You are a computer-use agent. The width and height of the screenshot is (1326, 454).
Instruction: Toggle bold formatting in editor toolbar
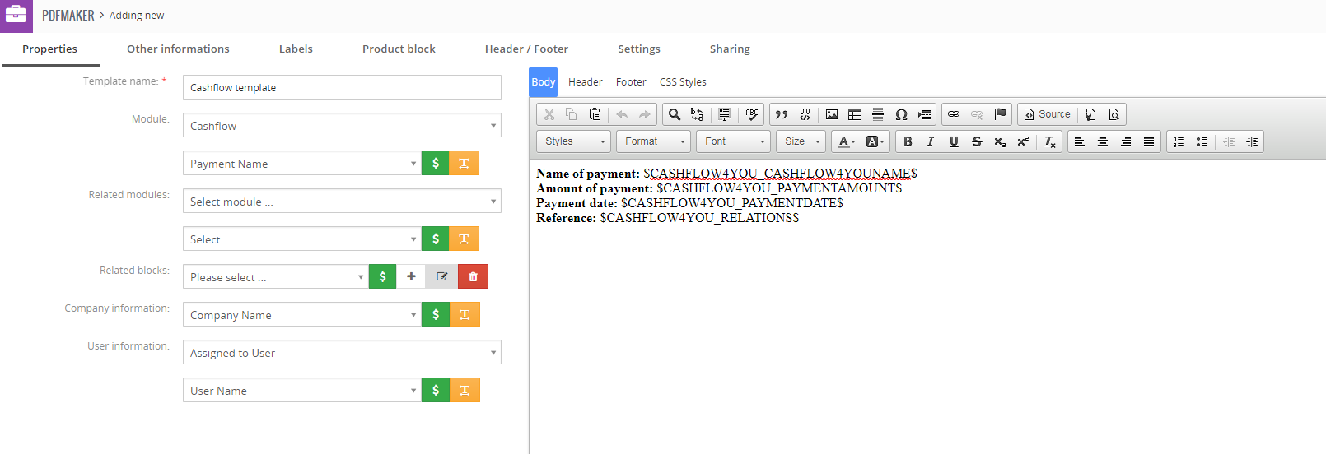point(908,141)
